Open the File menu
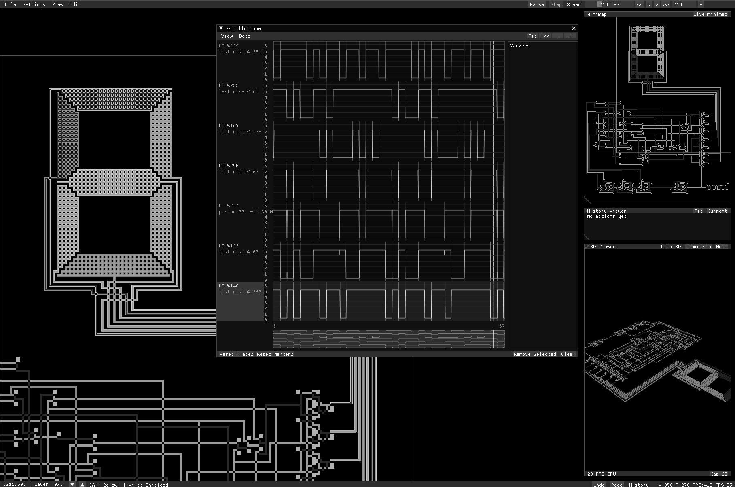 coord(10,4)
